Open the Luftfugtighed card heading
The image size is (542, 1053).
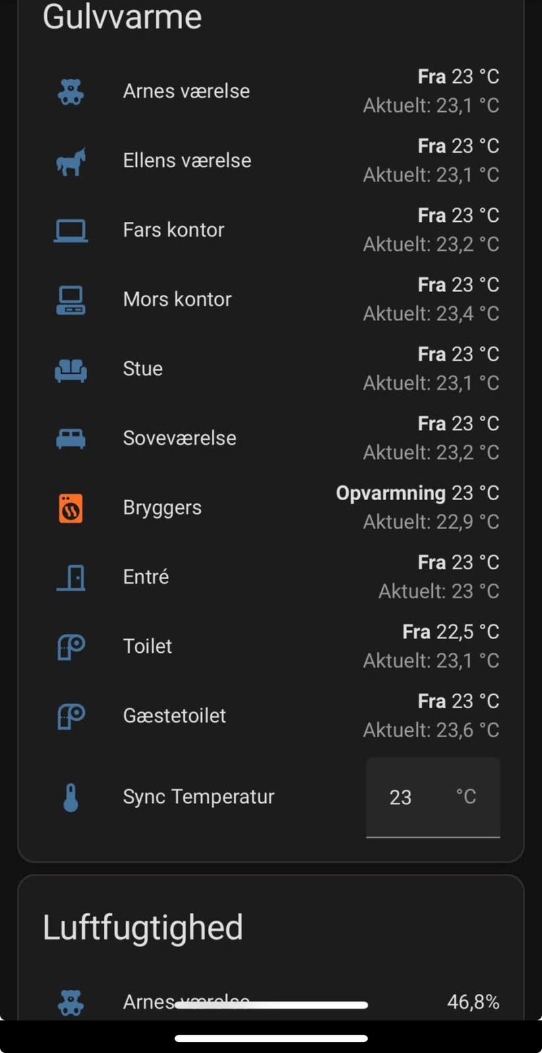click(x=143, y=927)
